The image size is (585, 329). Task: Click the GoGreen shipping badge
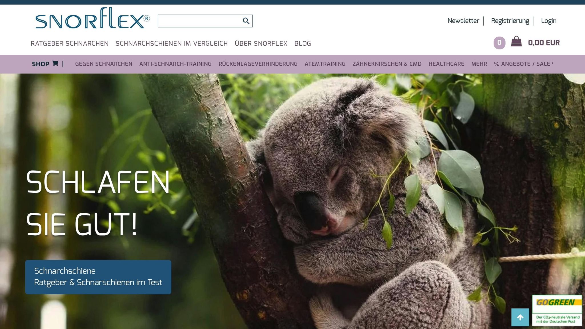[x=557, y=311]
